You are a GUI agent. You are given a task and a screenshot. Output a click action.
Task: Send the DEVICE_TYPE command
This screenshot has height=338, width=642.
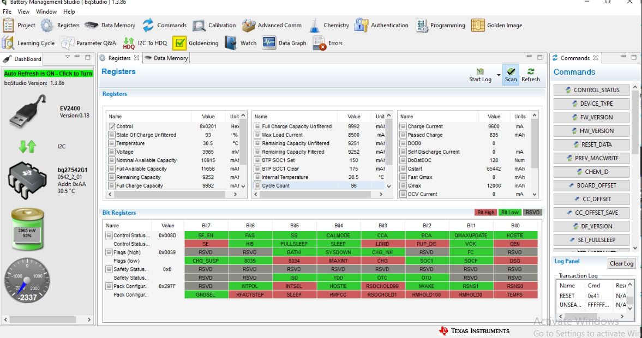click(x=591, y=104)
